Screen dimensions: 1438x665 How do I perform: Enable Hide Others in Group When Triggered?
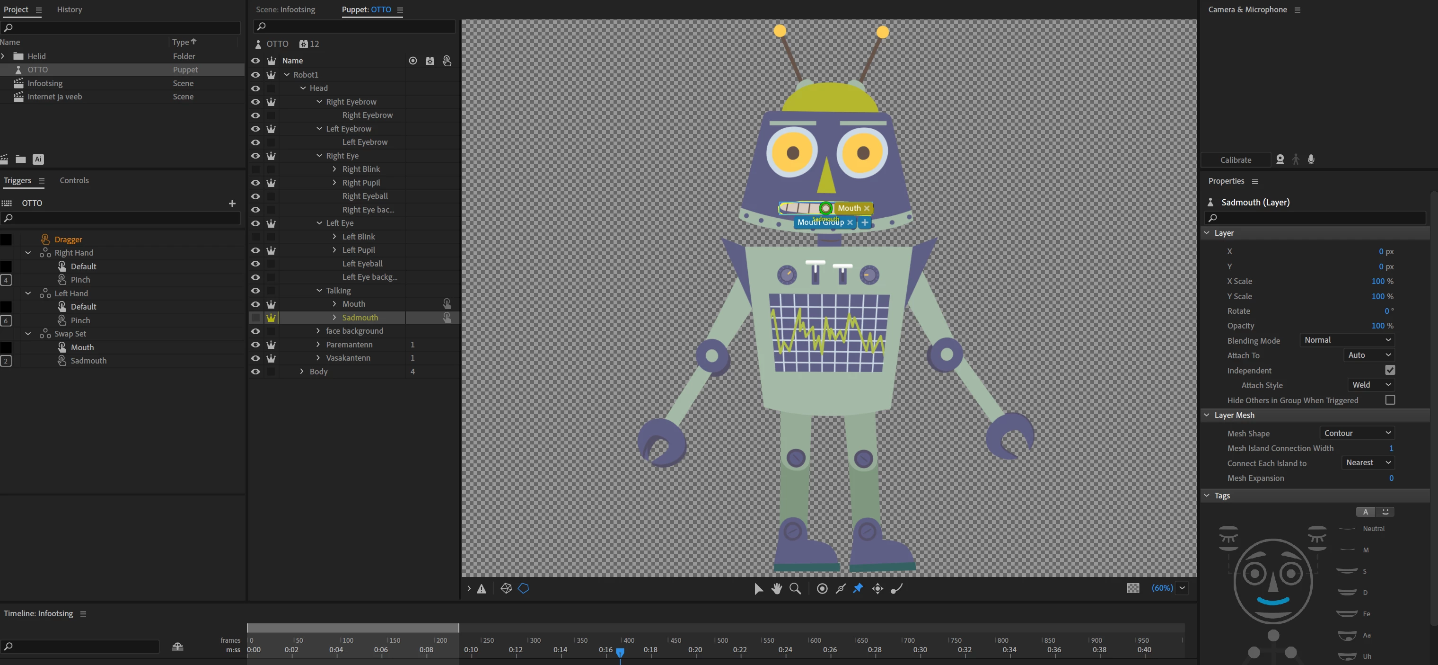tap(1390, 400)
